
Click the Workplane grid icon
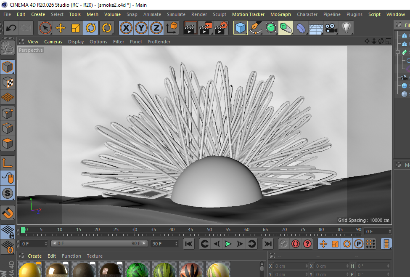[x=8, y=97]
